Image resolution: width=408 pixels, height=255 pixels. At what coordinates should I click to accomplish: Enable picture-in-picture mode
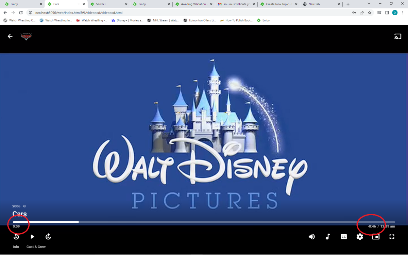(376, 237)
